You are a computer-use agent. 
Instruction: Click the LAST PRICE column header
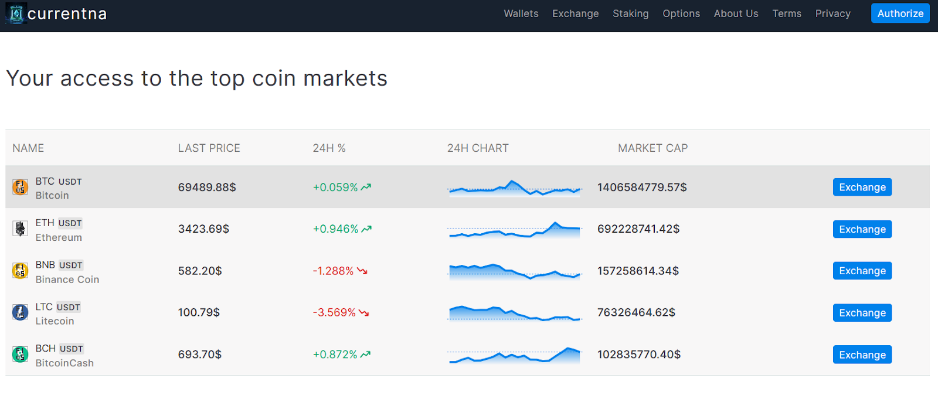pos(209,148)
